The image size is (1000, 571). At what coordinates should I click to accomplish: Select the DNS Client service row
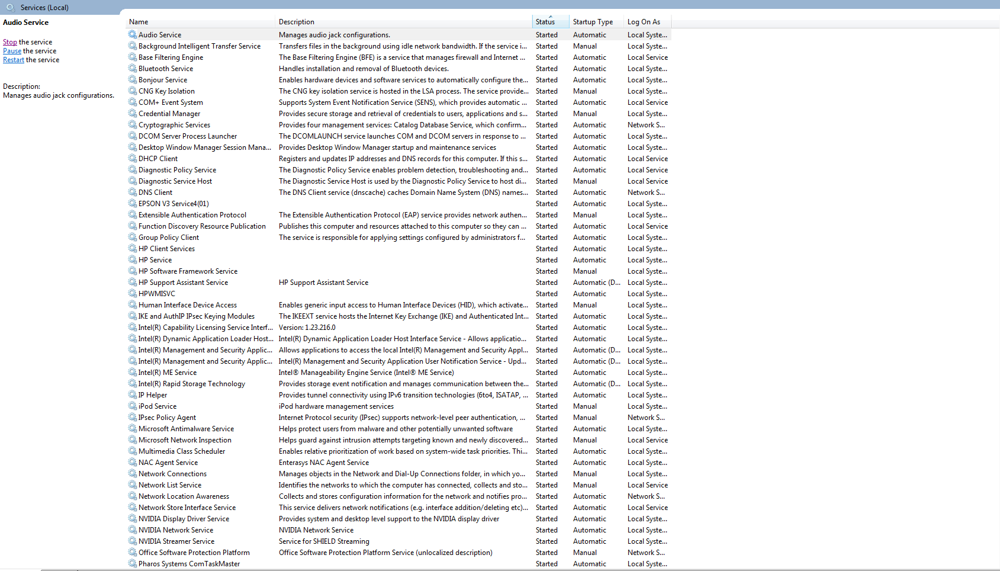click(398, 193)
